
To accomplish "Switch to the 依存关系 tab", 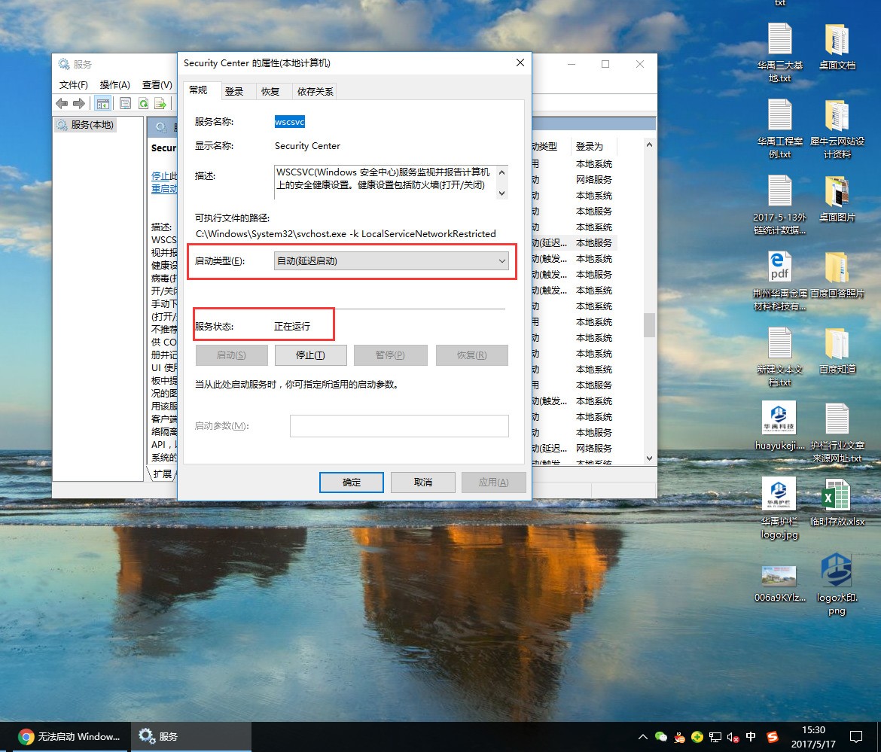I will click(x=316, y=92).
